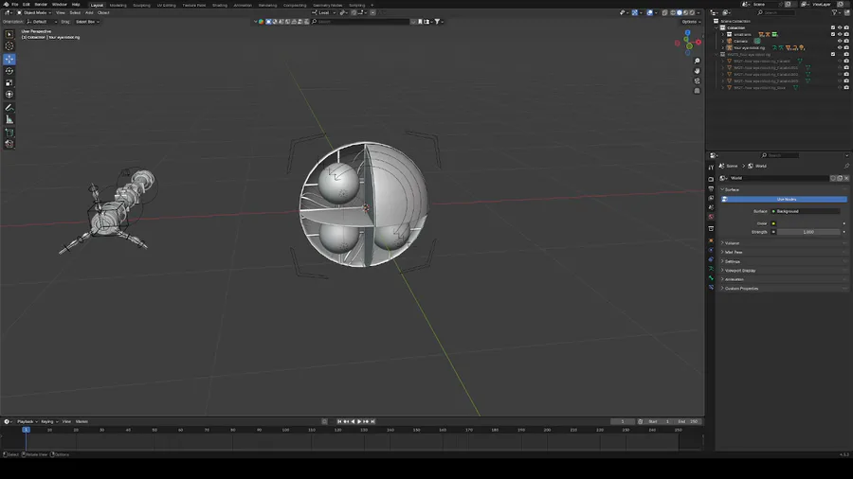Activate the Transform tool
This screenshot has width=853, height=479.
tap(9, 95)
